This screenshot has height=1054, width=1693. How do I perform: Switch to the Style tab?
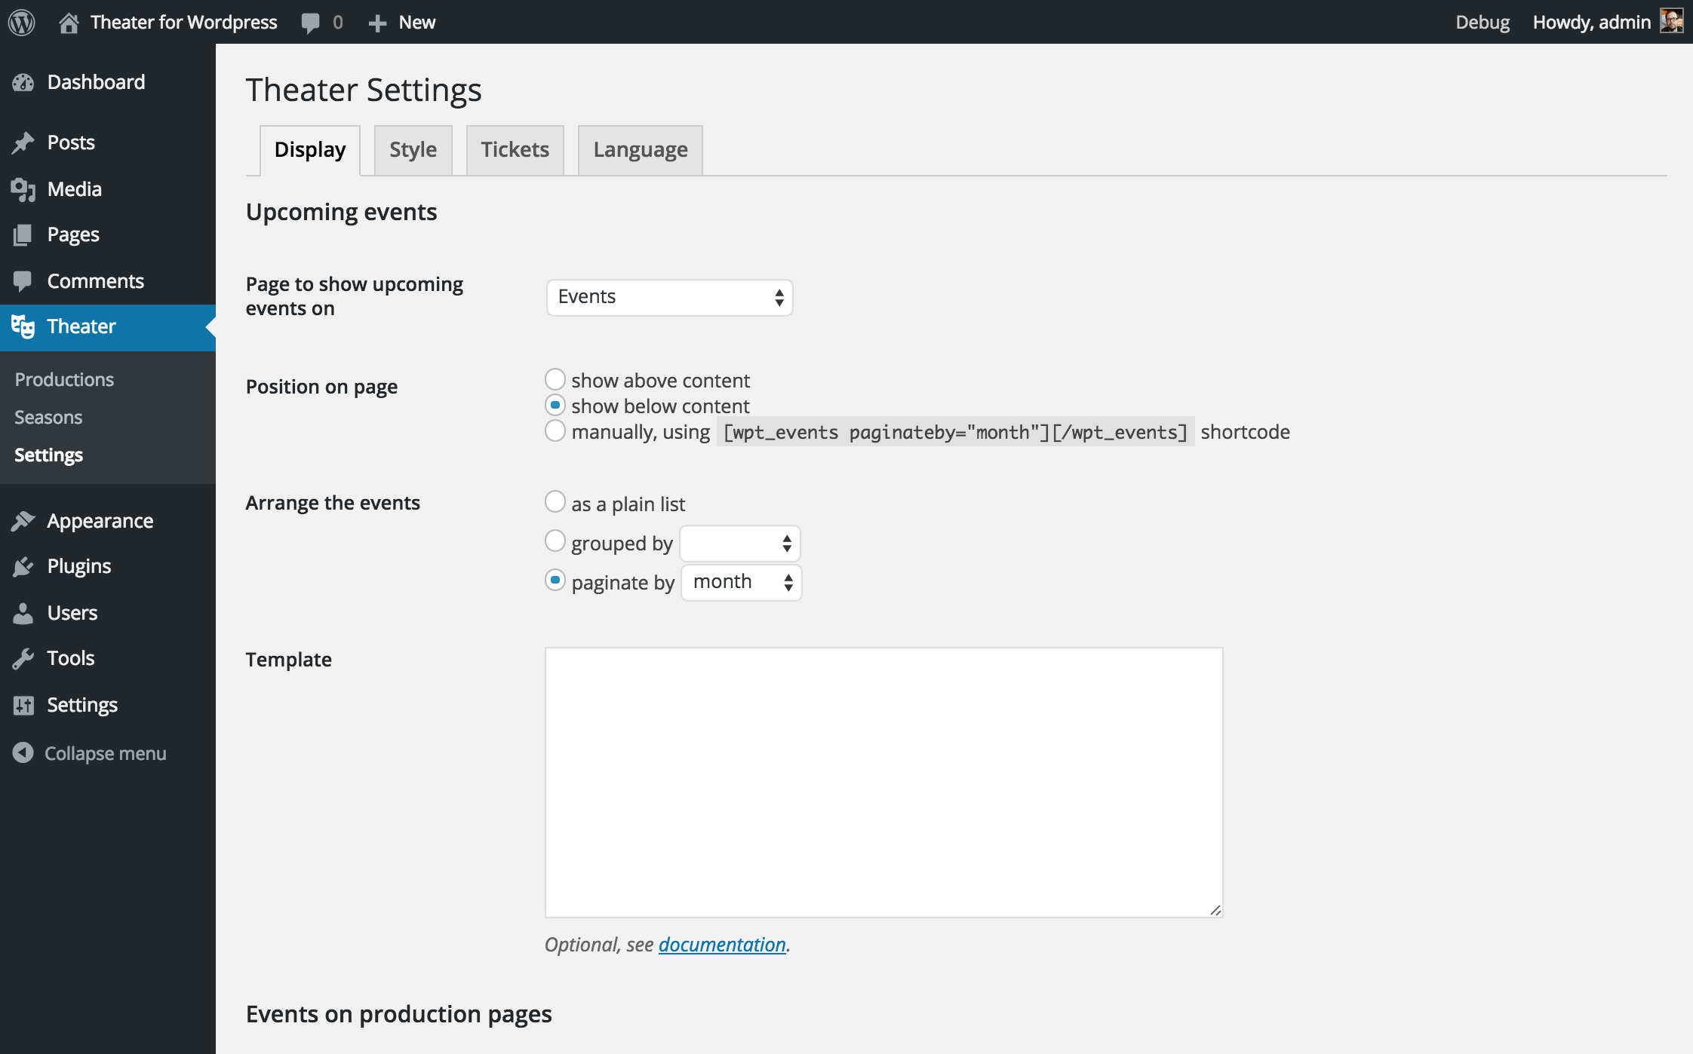(x=412, y=149)
